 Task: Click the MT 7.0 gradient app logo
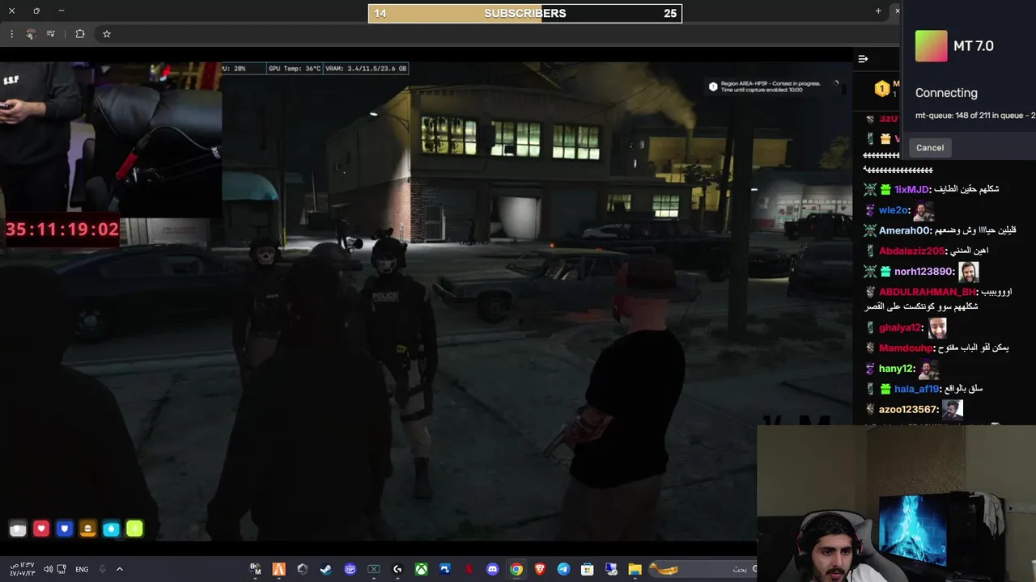[x=931, y=46]
